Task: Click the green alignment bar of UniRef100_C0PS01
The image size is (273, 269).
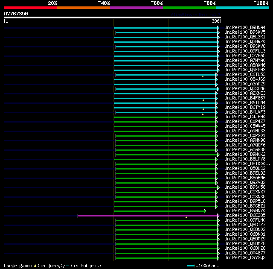Action: [166, 136]
